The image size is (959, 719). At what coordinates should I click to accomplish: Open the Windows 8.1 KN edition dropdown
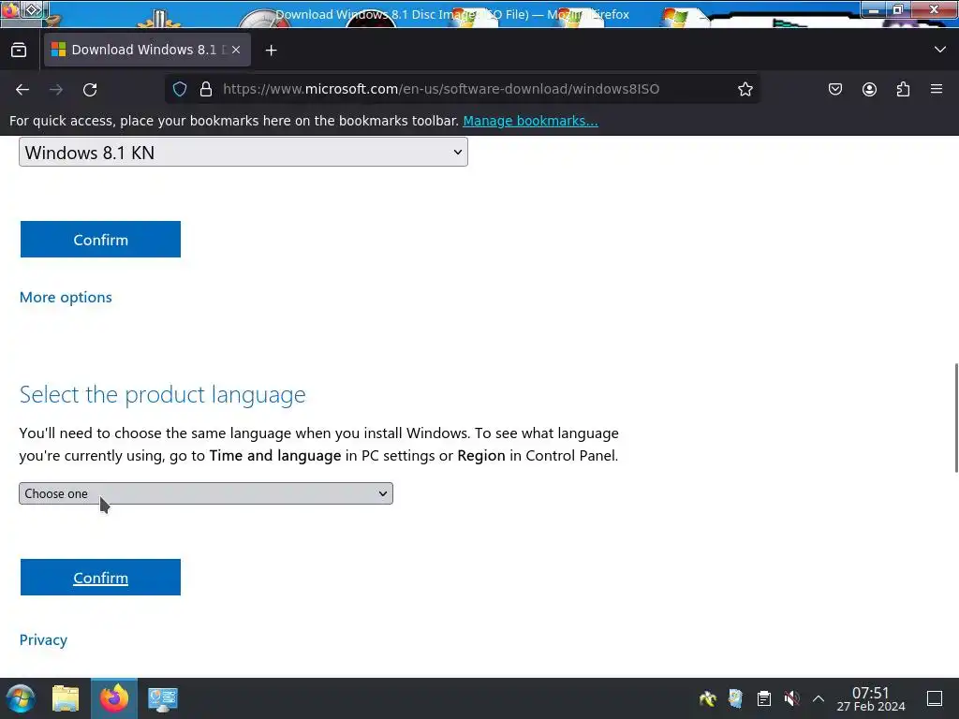pyautogui.click(x=243, y=152)
